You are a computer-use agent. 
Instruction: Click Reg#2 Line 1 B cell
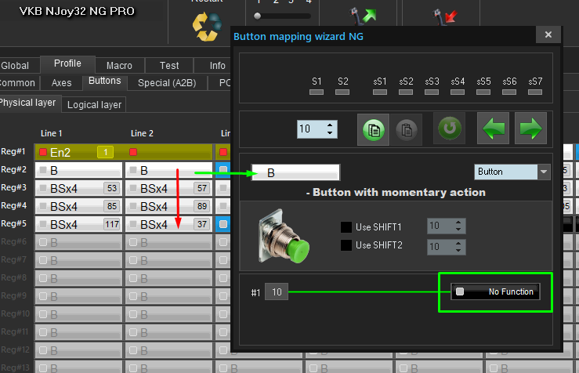tap(78, 170)
